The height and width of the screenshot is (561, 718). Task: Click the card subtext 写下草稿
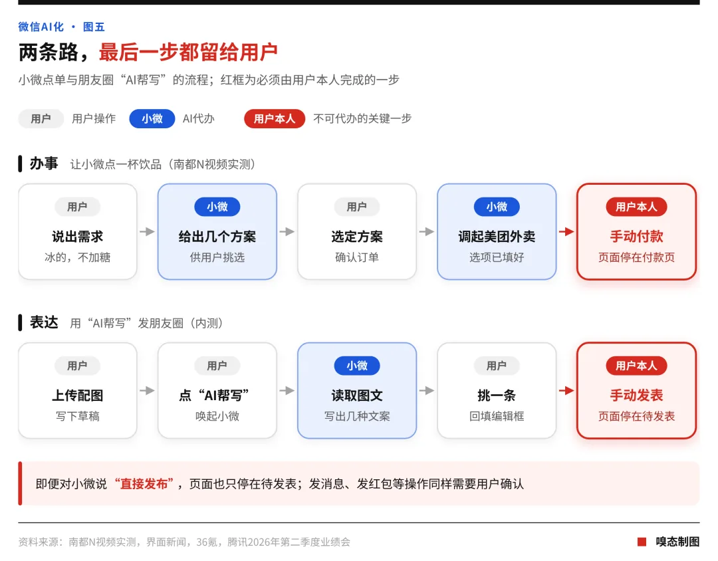77,416
